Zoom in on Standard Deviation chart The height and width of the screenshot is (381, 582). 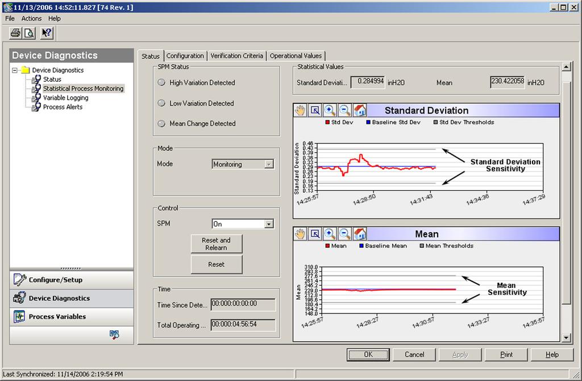click(330, 110)
